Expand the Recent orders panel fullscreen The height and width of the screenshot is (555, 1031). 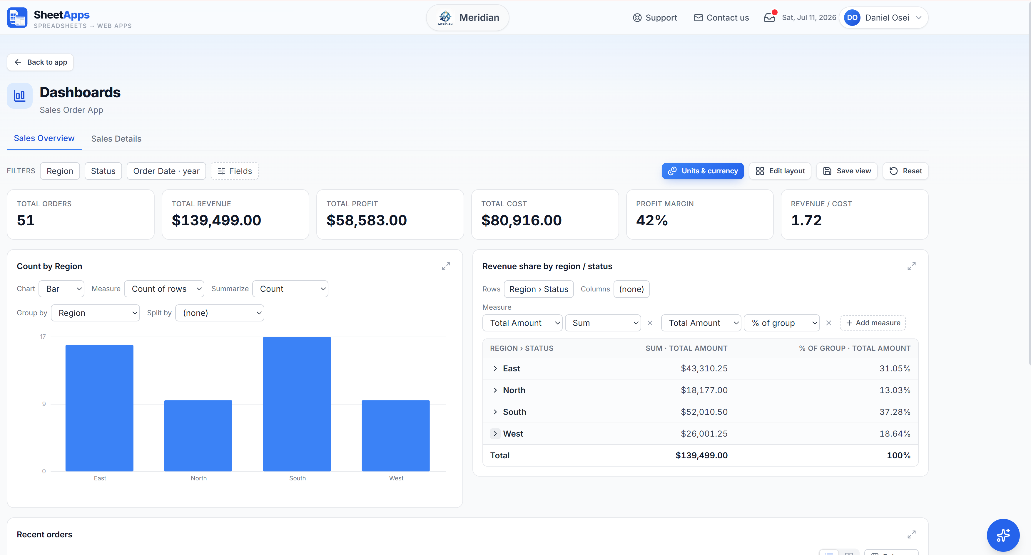coord(911,535)
